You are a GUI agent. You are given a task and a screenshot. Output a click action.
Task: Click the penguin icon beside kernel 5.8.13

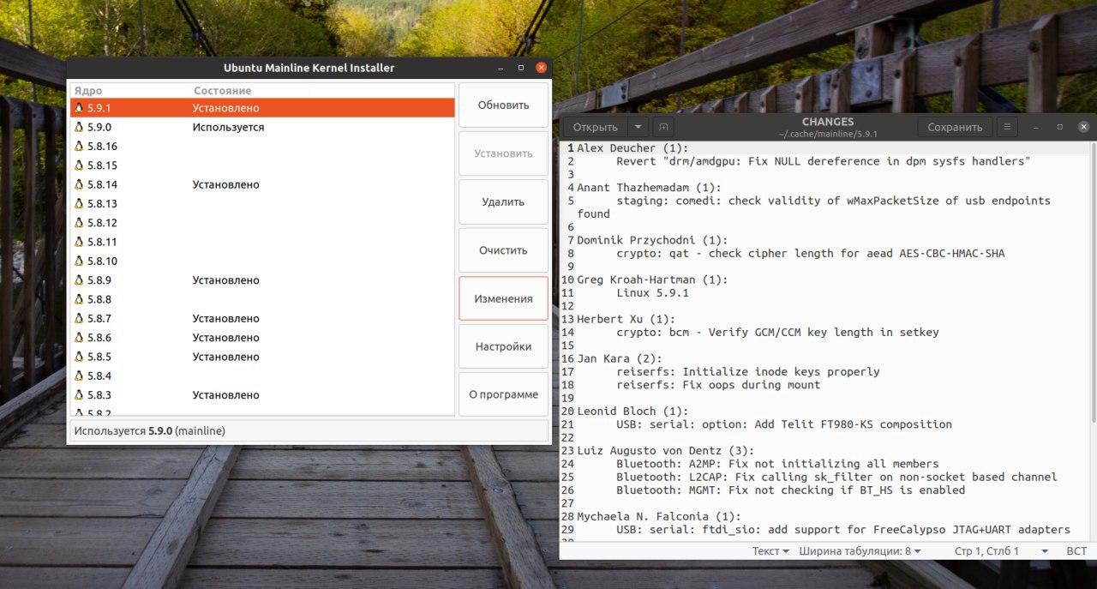[x=79, y=204]
